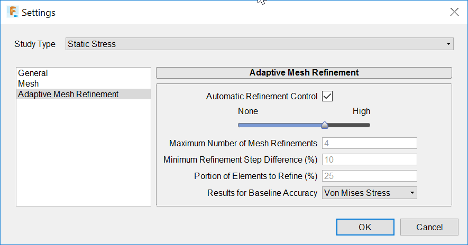Select Adaptive Mesh Refinement in the list
468x245 pixels.
[83, 94]
